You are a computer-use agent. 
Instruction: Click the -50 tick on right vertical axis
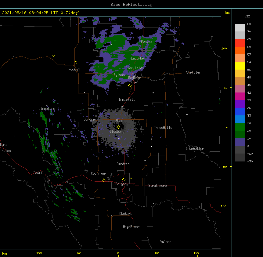pos(224,167)
